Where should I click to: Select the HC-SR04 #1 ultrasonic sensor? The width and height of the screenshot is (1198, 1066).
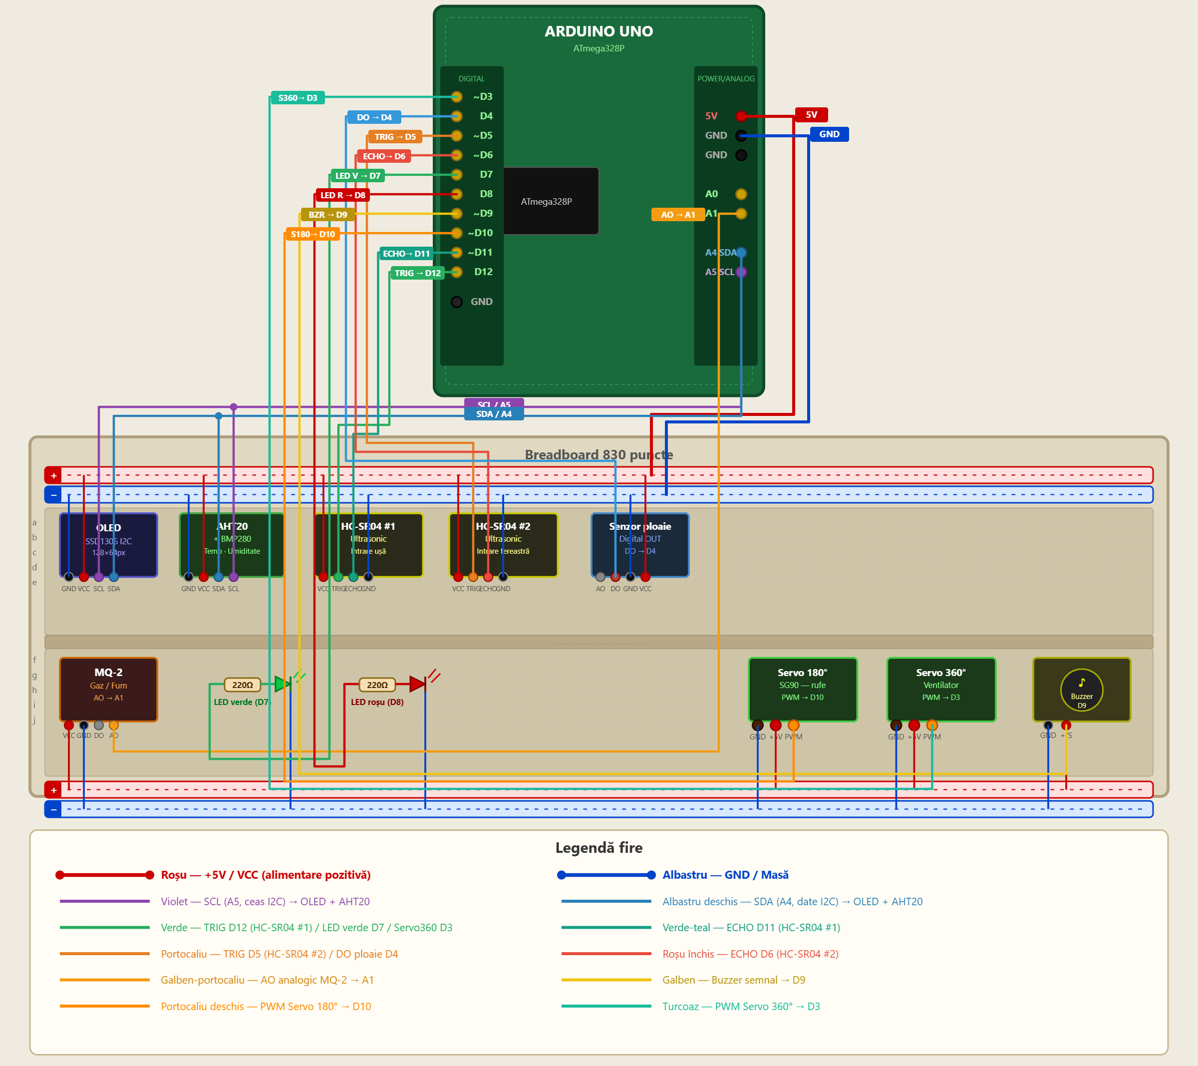click(369, 545)
